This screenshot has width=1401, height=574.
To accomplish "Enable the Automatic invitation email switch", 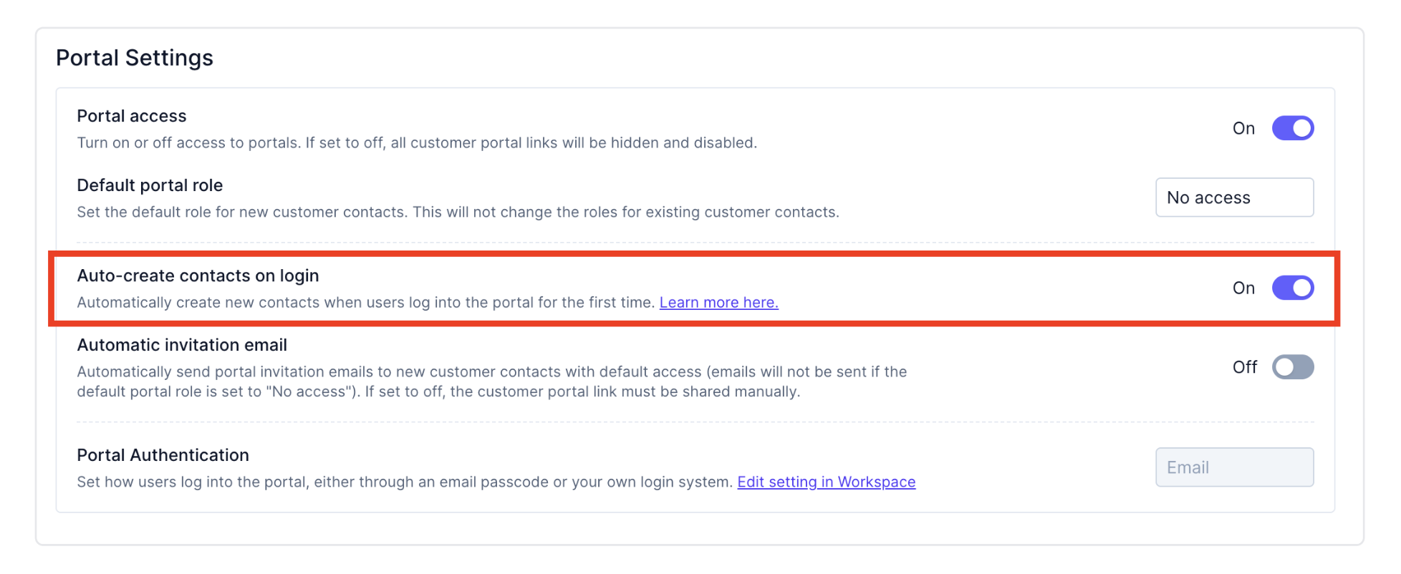I will pos(1292,367).
